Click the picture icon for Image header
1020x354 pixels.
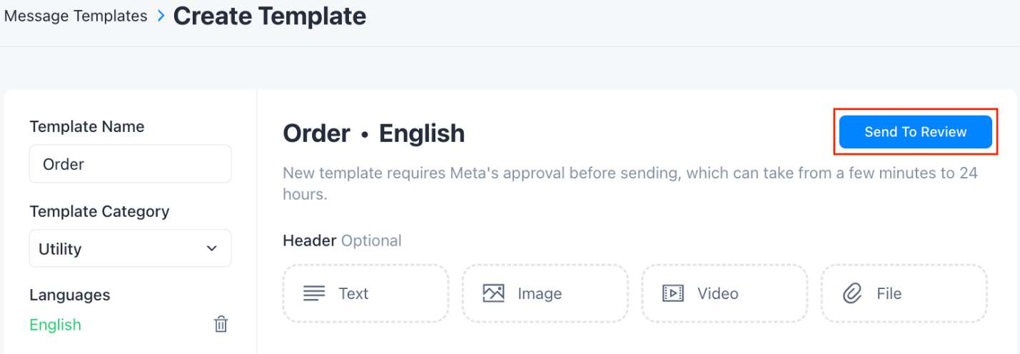[x=494, y=293]
